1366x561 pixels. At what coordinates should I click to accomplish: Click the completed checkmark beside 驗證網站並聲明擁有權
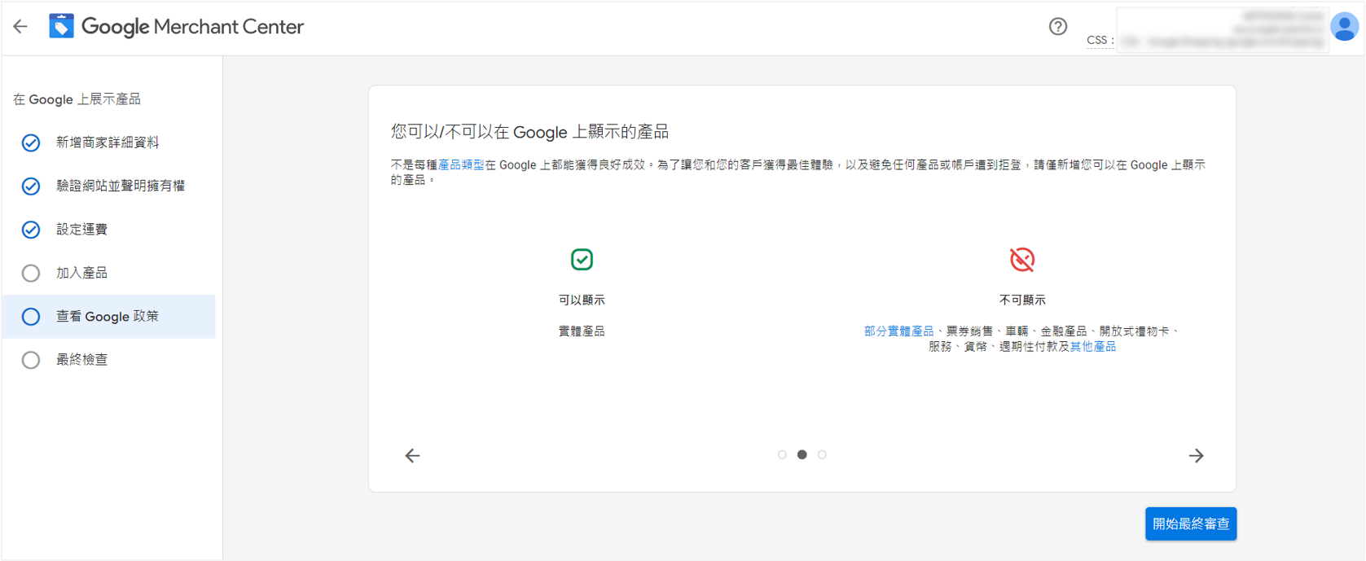(x=31, y=186)
